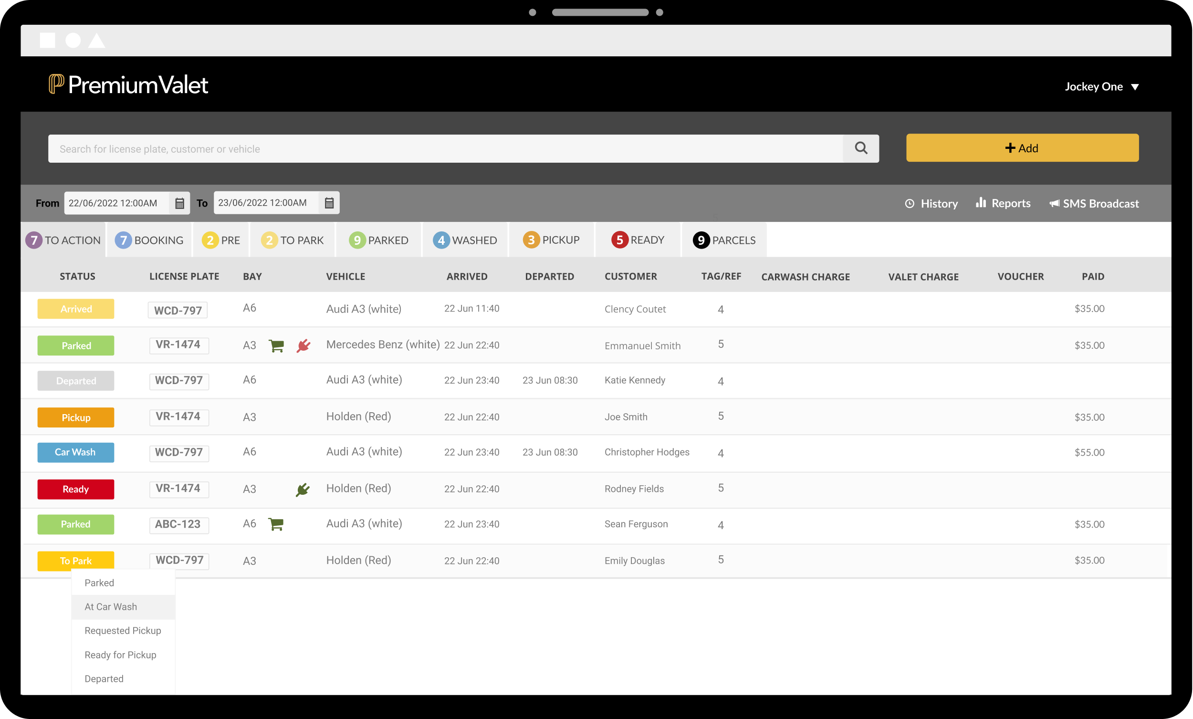Switch to the PARKED tab
This screenshot has width=1193, height=719.
tap(379, 240)
